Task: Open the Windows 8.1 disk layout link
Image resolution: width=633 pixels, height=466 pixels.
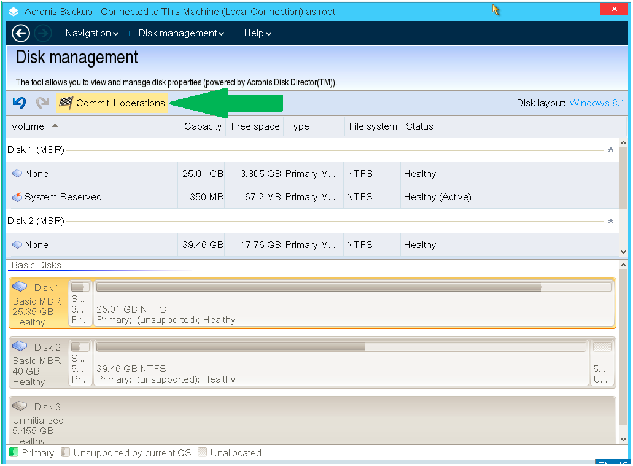Action: coord(597,103)
